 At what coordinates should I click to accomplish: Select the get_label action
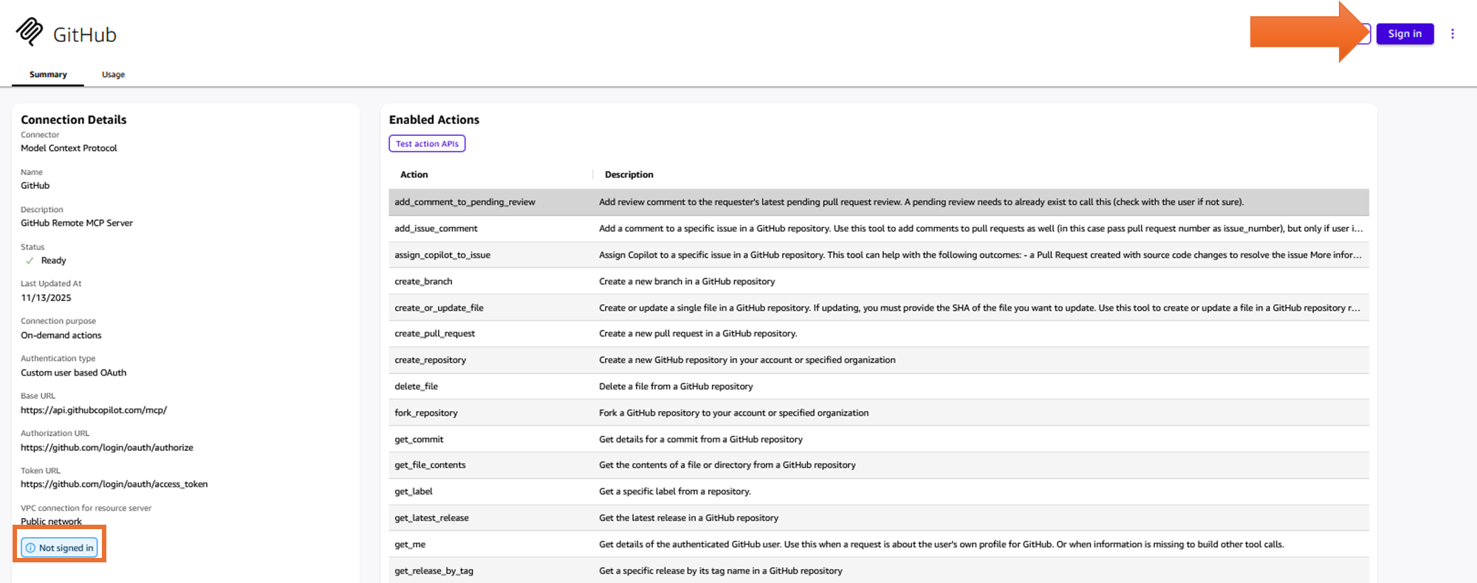pos(414,491)
